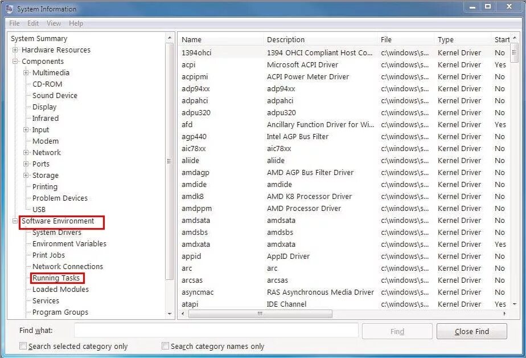This screenshot has width=526, height=358.
Task: Click the Close Find button
Action: coord(472,331)
